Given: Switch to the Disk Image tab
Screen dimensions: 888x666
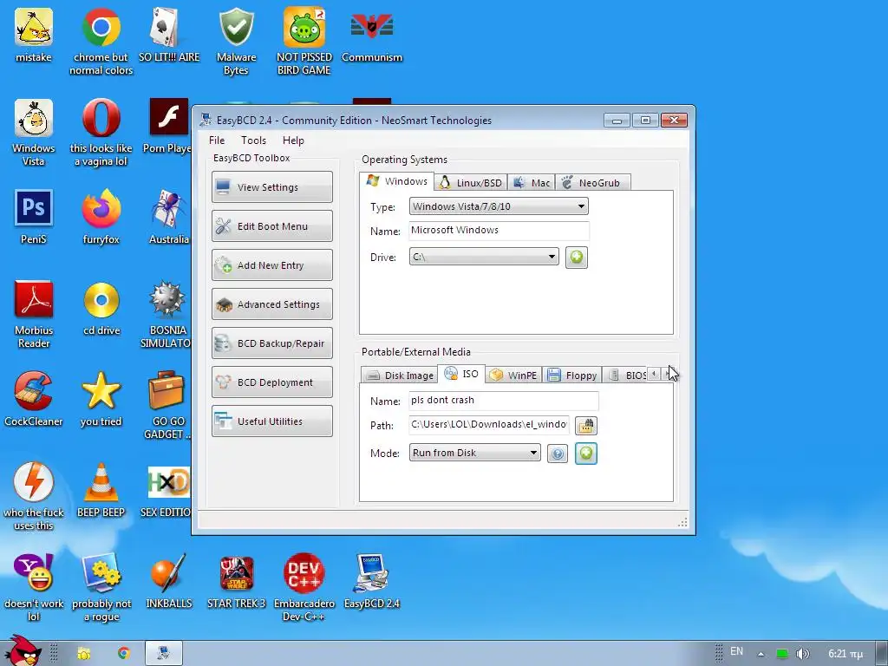Looking at the screenshot, I should tap(399, 375).
